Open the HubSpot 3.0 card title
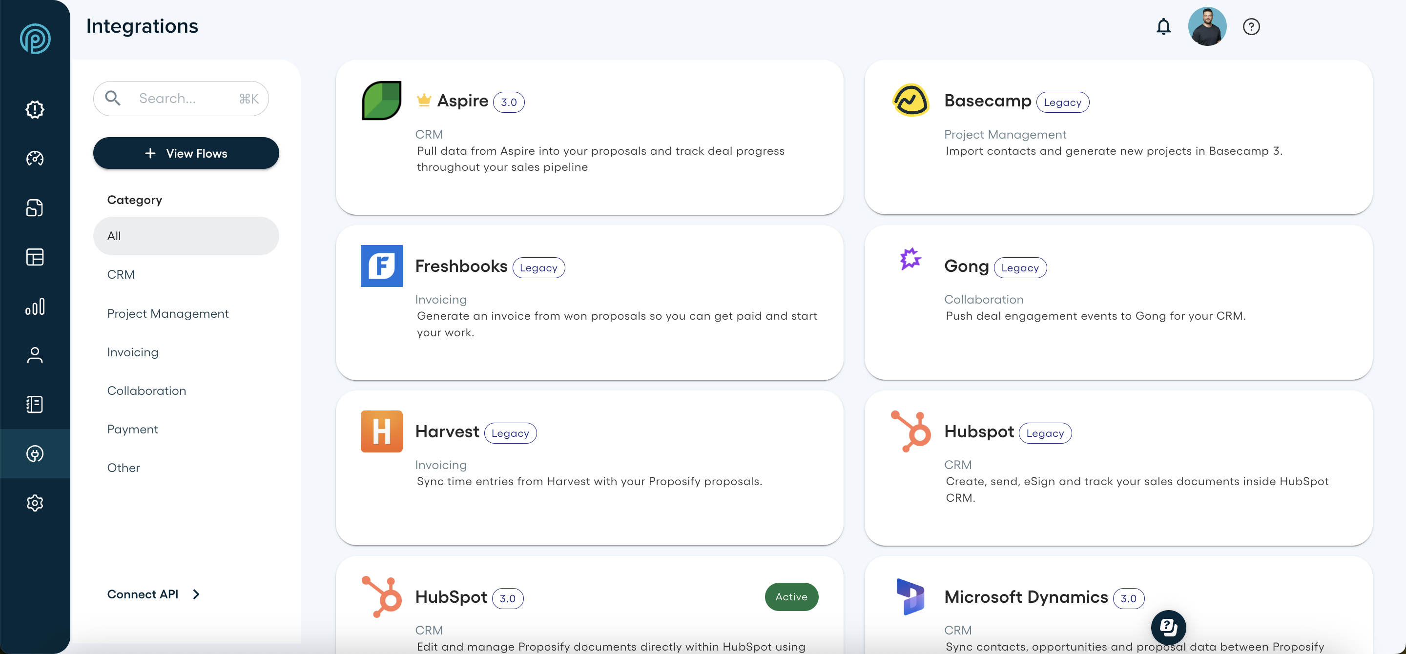Image resolution: width=1406 pixels, height=654 pixels. pyautogui.click(x=451, y=597)
